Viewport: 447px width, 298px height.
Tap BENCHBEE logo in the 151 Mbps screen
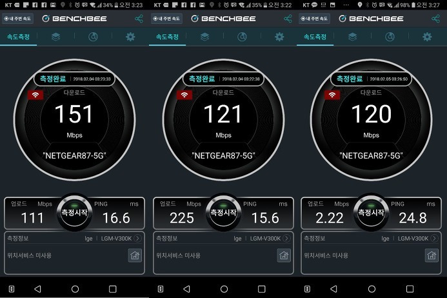pyautogui.click(x=74, y=19)
